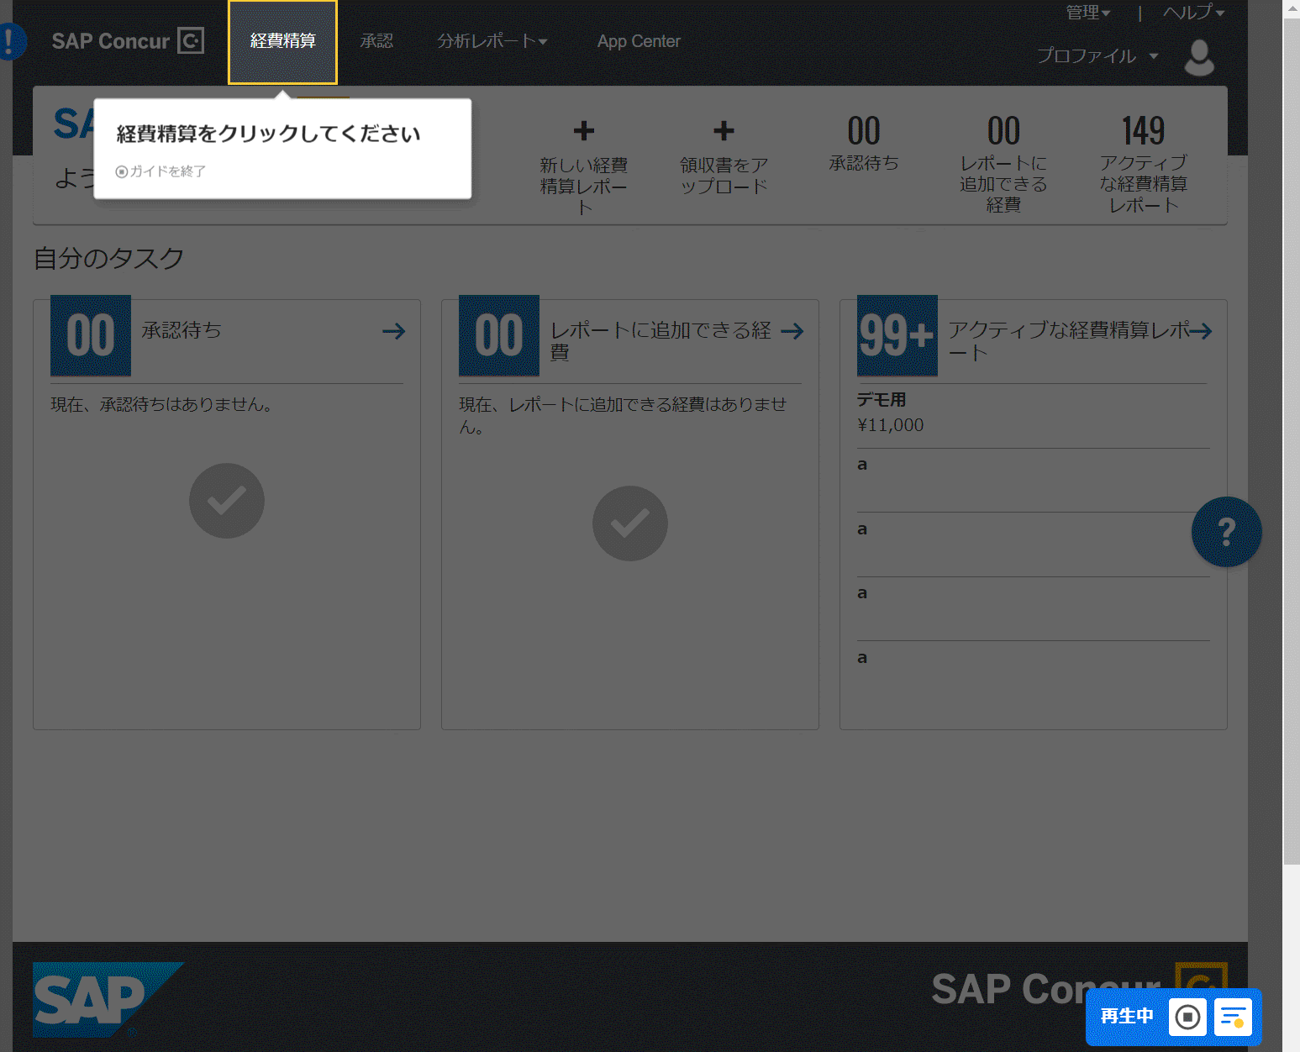
Task: Expand the 管理 dropdown menu
Action: pos(1088,13)
